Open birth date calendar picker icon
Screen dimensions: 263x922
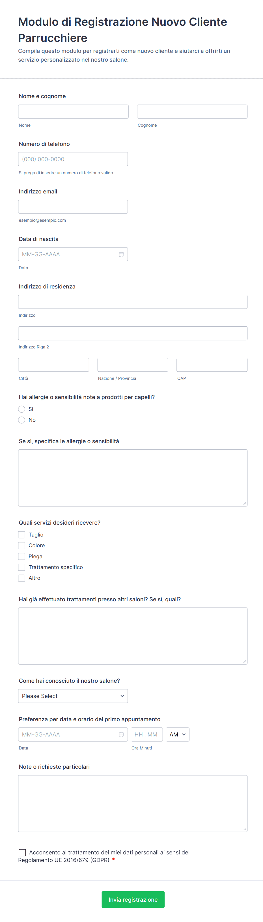[121, 254]
